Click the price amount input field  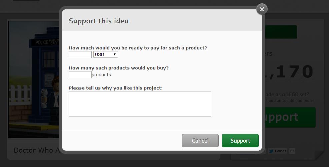[x=80, y=54]
